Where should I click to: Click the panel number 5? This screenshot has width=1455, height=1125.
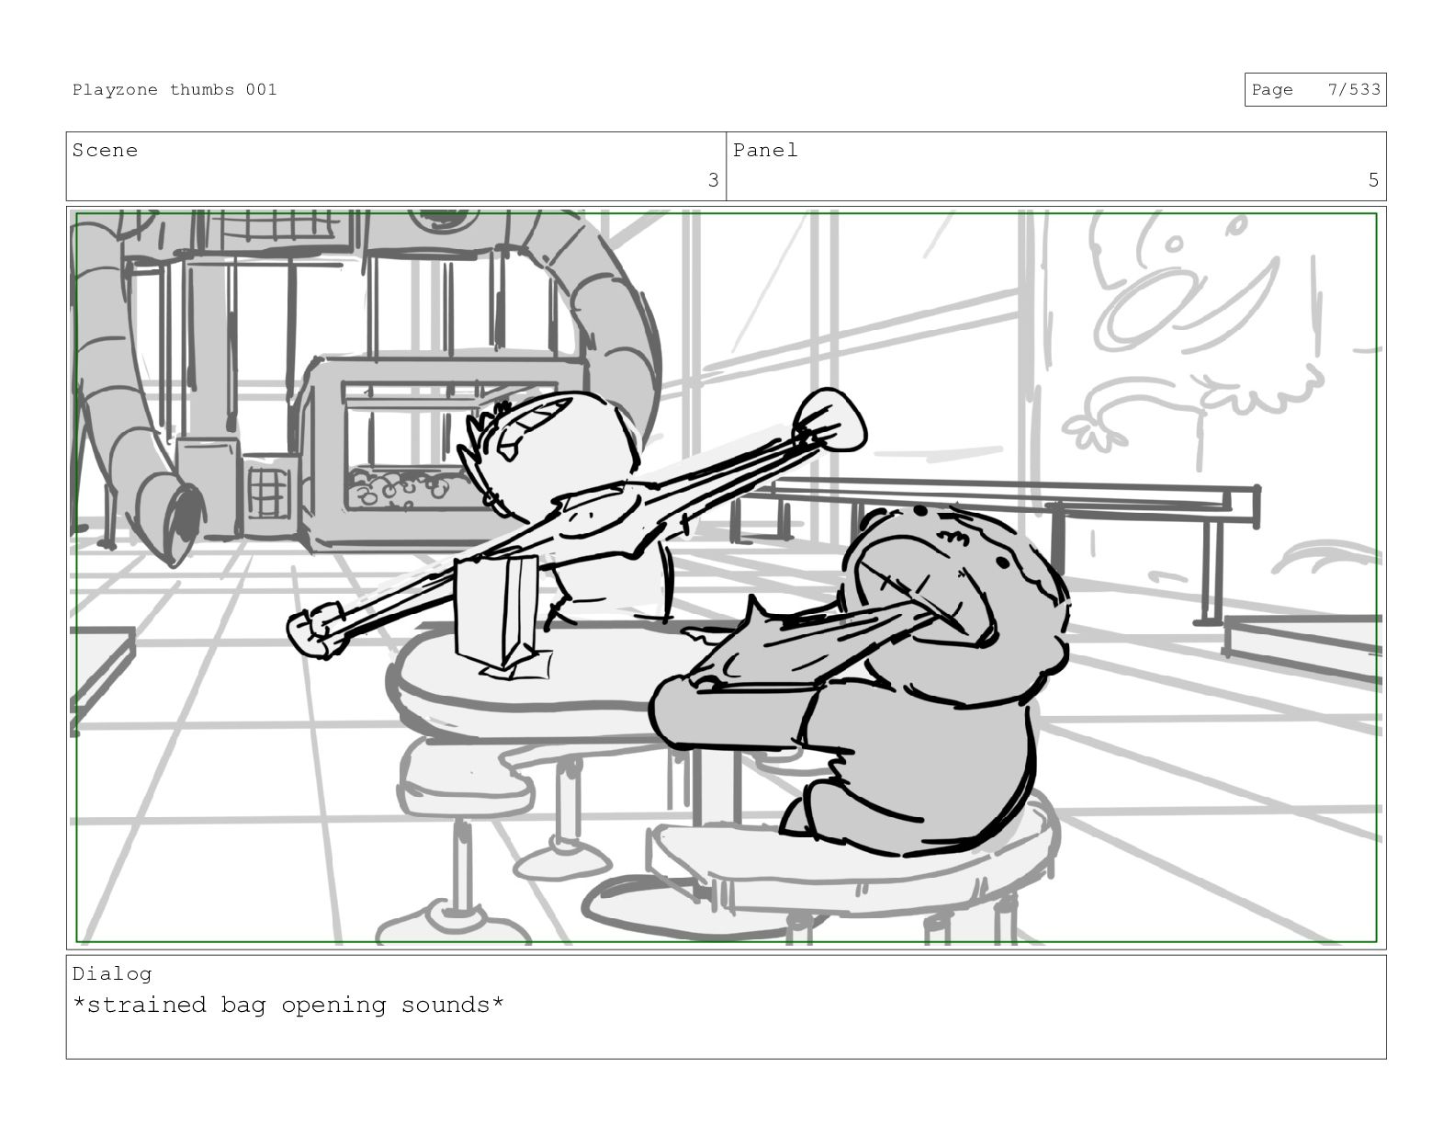(x=1373, y=180)
